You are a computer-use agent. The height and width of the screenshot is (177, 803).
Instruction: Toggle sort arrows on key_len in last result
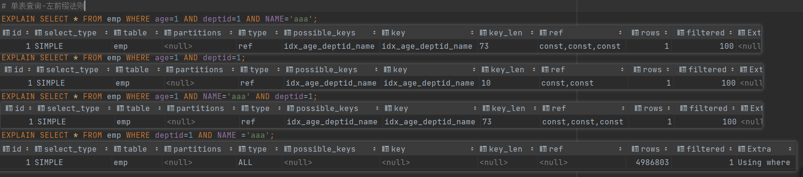pos(532,149)
